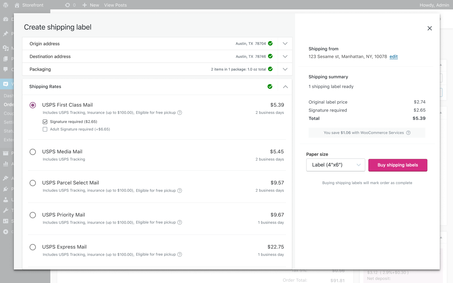Click the help icon next to WooCommerce Services savings
Viewport: 453px width, 283px height.
coord(408,133)
